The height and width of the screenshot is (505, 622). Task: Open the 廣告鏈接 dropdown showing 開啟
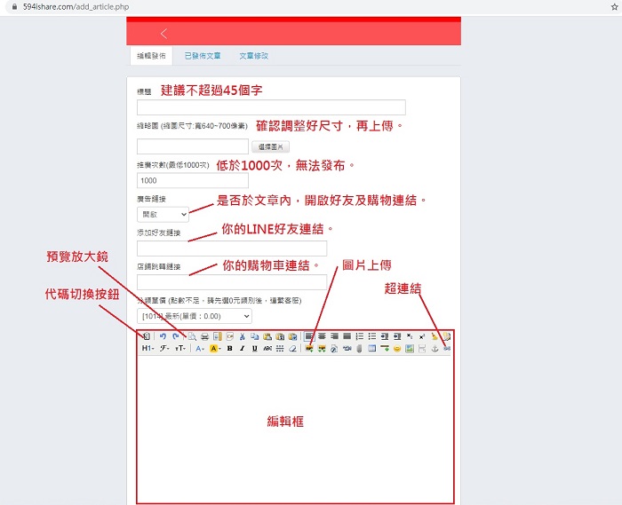tap(163, 214)
